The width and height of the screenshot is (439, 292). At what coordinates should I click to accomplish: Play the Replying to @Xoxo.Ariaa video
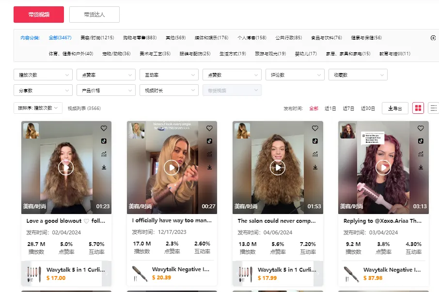pos(383,168)
